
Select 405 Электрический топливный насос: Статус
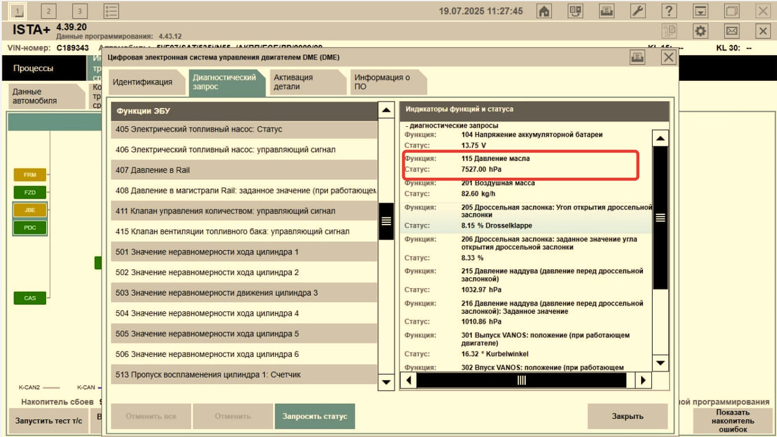point(243,129)
